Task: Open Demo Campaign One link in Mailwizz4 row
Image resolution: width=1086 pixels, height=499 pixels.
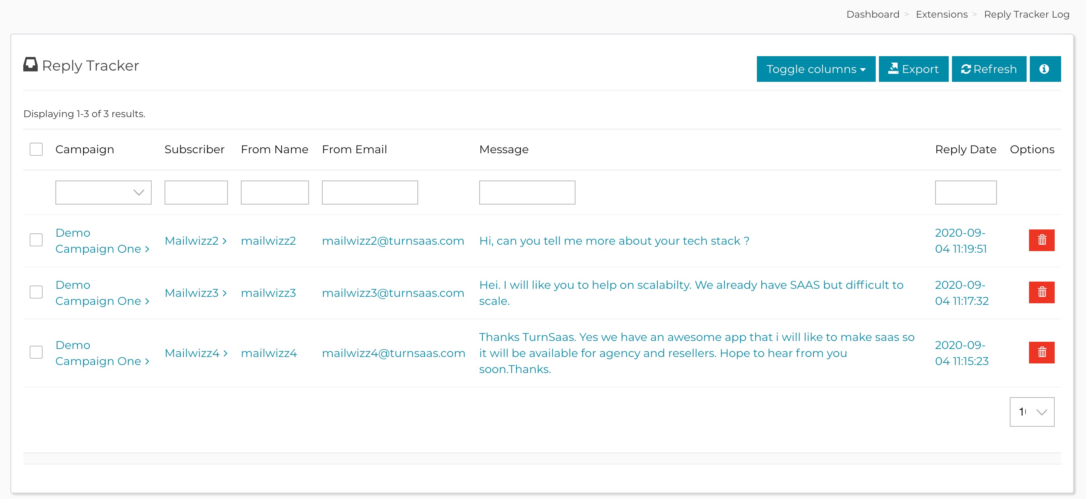Action: [x=102, y=353]
